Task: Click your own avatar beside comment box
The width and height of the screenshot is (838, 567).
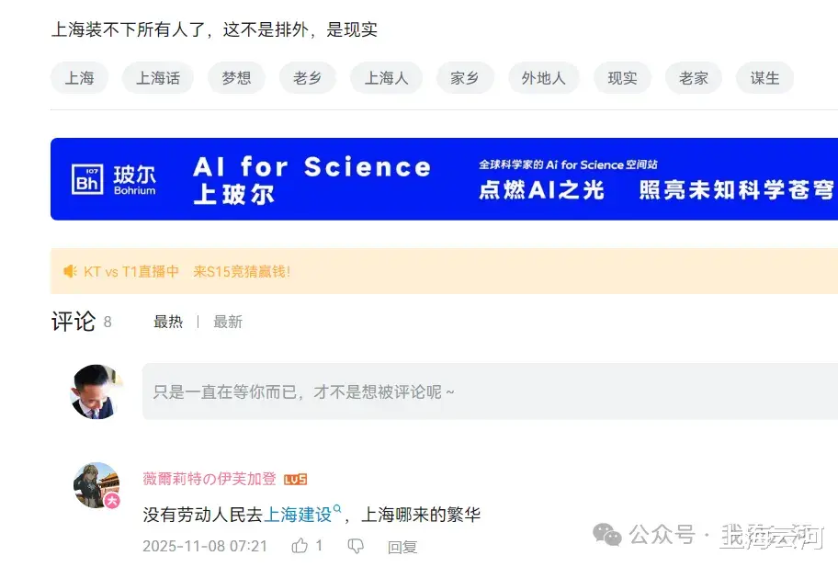Action: point(96,391)
